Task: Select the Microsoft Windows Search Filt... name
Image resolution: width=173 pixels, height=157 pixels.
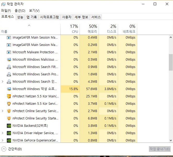Action: point(35,67)
